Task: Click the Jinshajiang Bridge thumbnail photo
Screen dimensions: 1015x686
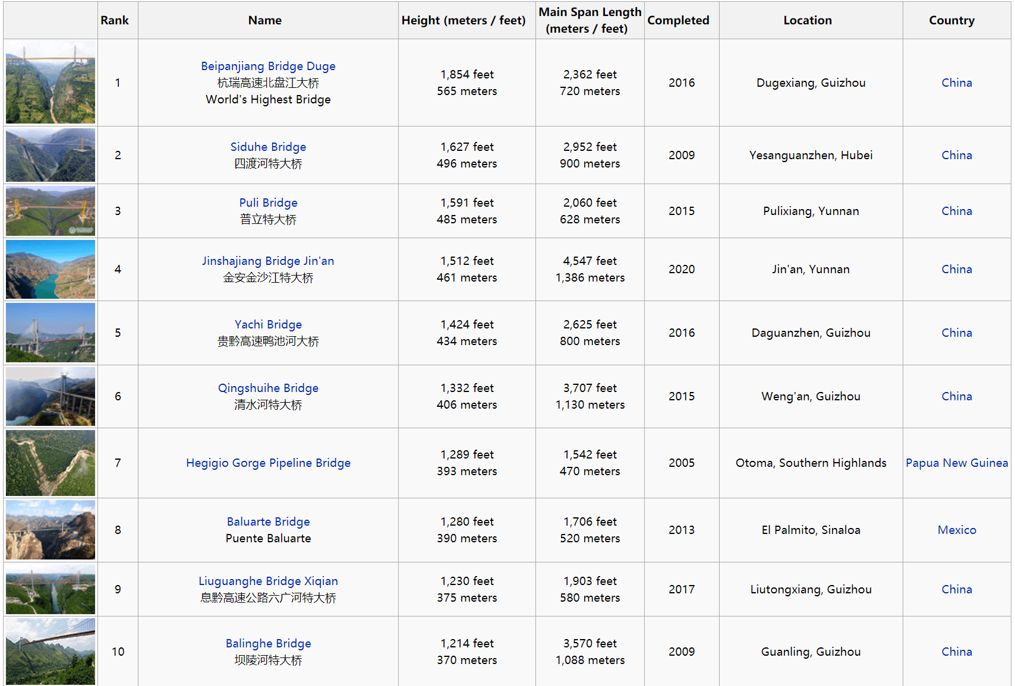Action: click(51, 269)
